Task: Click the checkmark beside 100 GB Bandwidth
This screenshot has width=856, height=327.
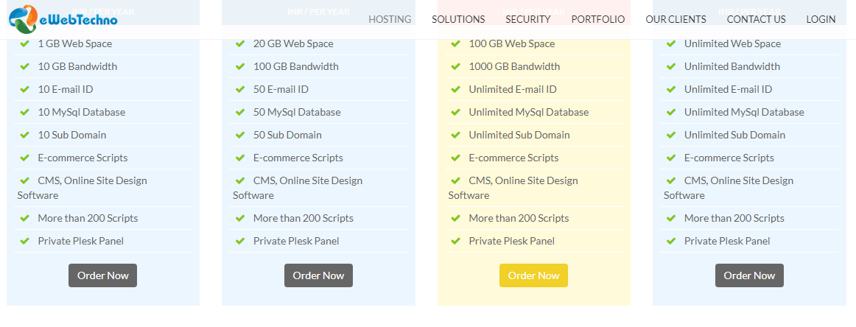Action: [x=240, y=66]
